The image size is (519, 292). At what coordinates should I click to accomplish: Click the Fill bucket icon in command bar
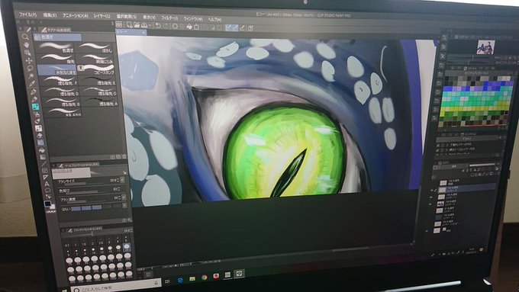click(189, 27)
